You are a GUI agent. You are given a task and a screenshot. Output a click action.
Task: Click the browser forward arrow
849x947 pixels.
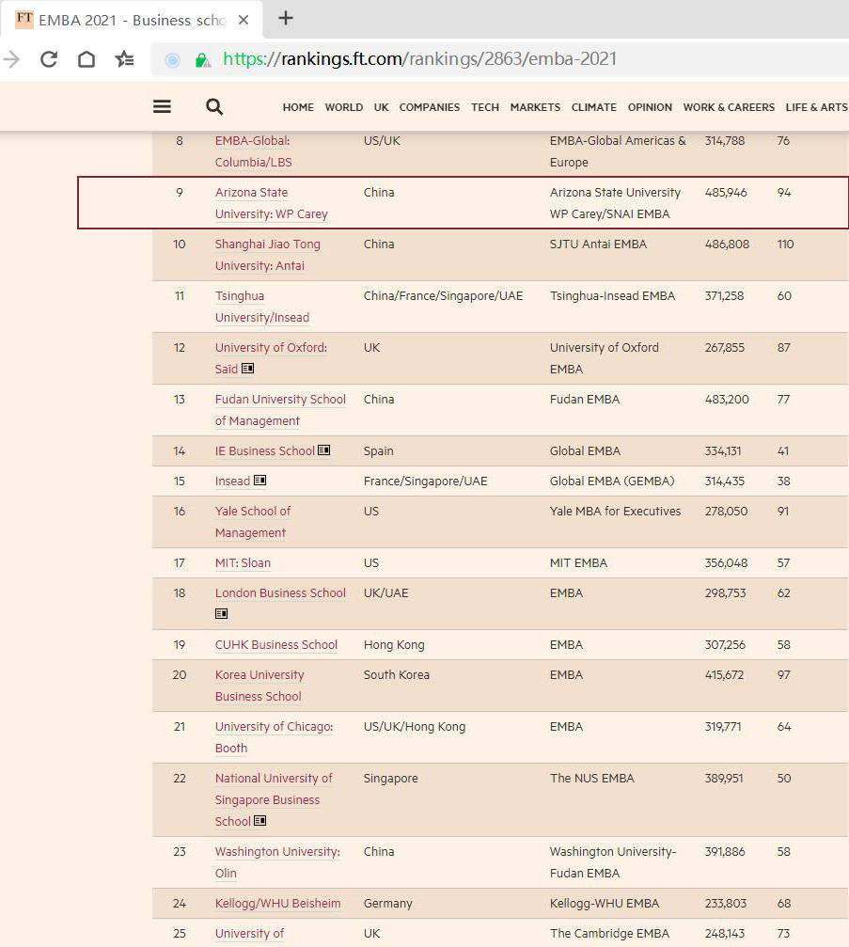click(x=11, y=59)
